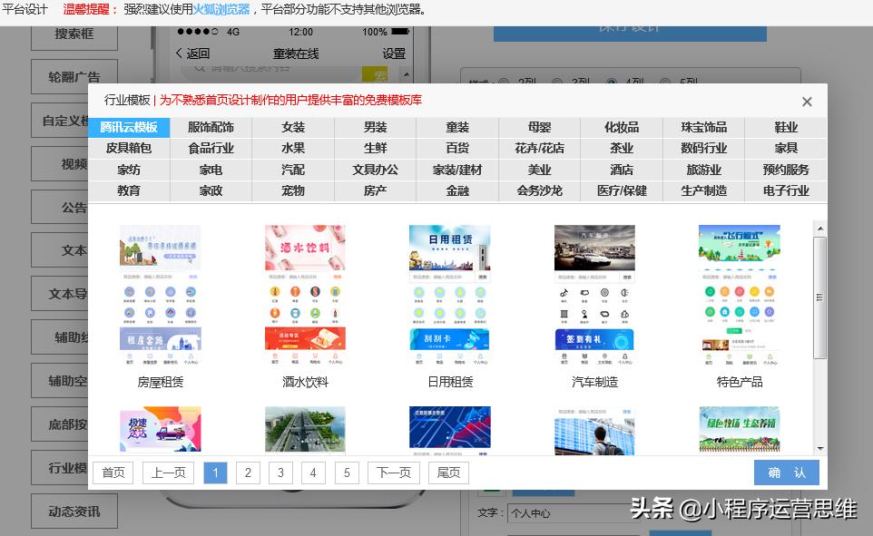
Task: Select the 搜索框 module in the left sidebar
Action: (x=74, y=35)
